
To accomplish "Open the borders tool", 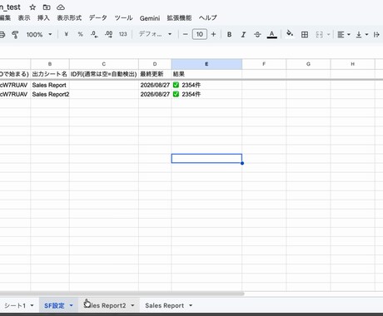I will pyautogui.click(x=305, y=34).
